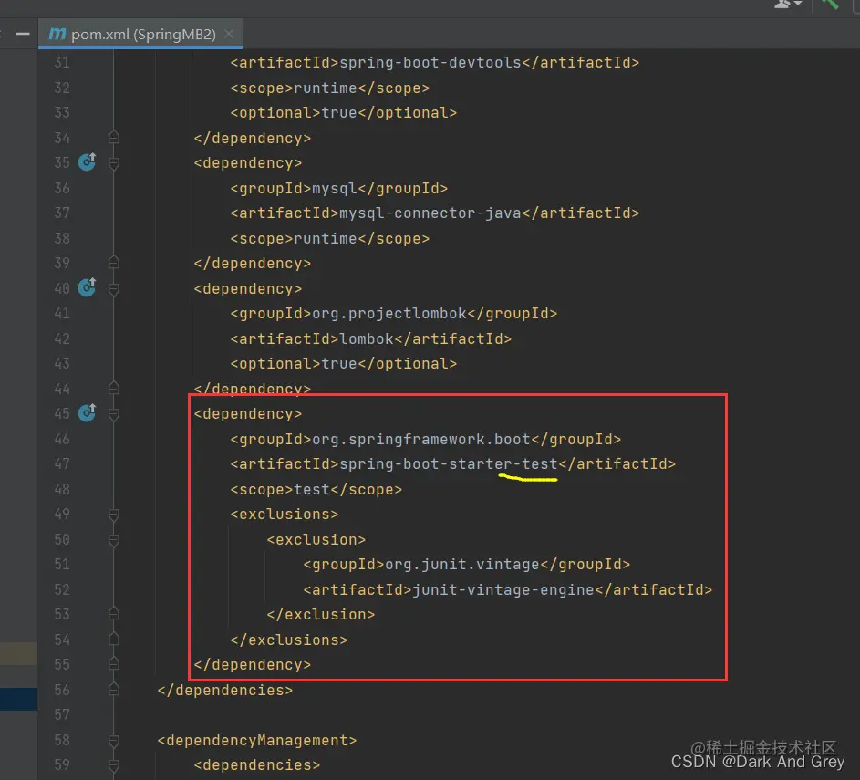Click fold end marker on line 34
Image resolution: width=860 pixels, height=780 pixels.
113,137
